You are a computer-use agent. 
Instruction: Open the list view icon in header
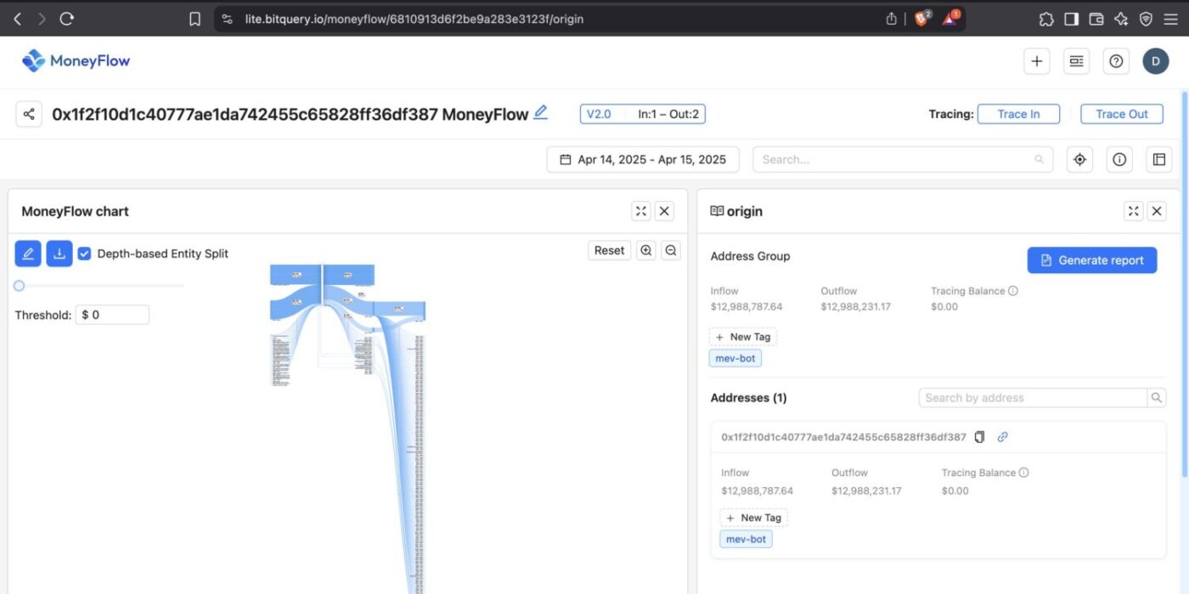tap(1076, 61)
